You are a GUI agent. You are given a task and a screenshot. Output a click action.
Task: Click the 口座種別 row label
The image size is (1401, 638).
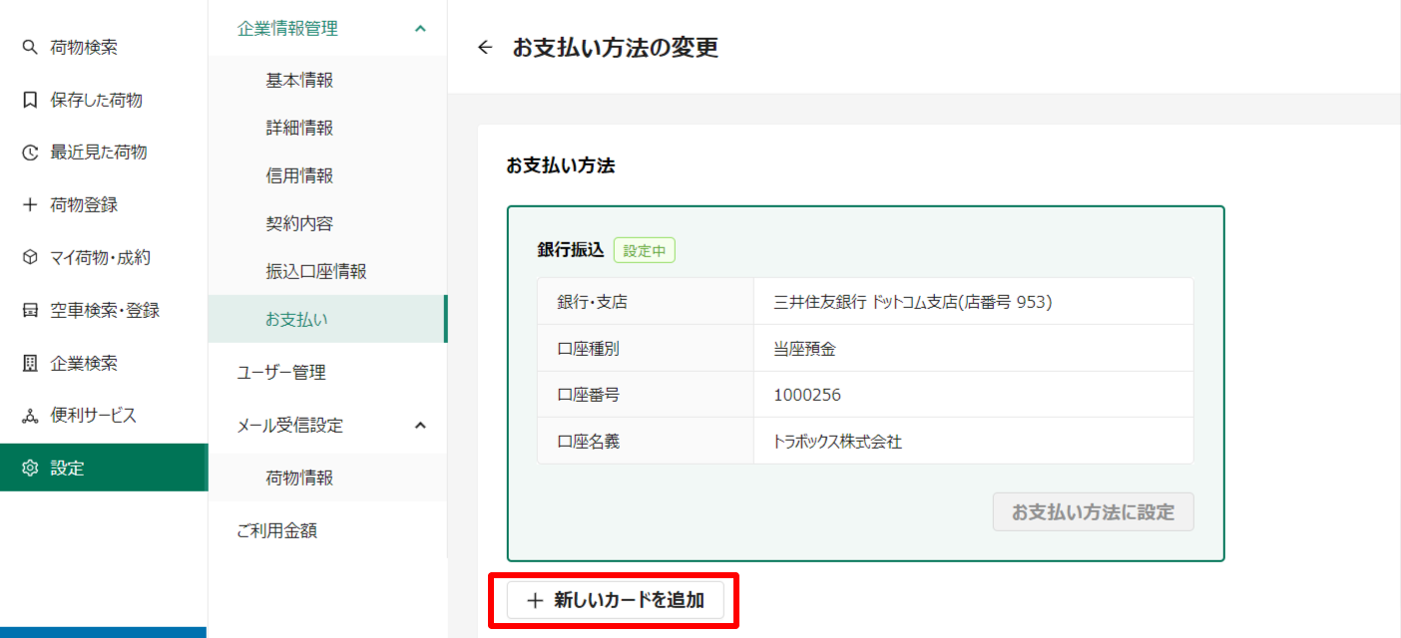588,349
